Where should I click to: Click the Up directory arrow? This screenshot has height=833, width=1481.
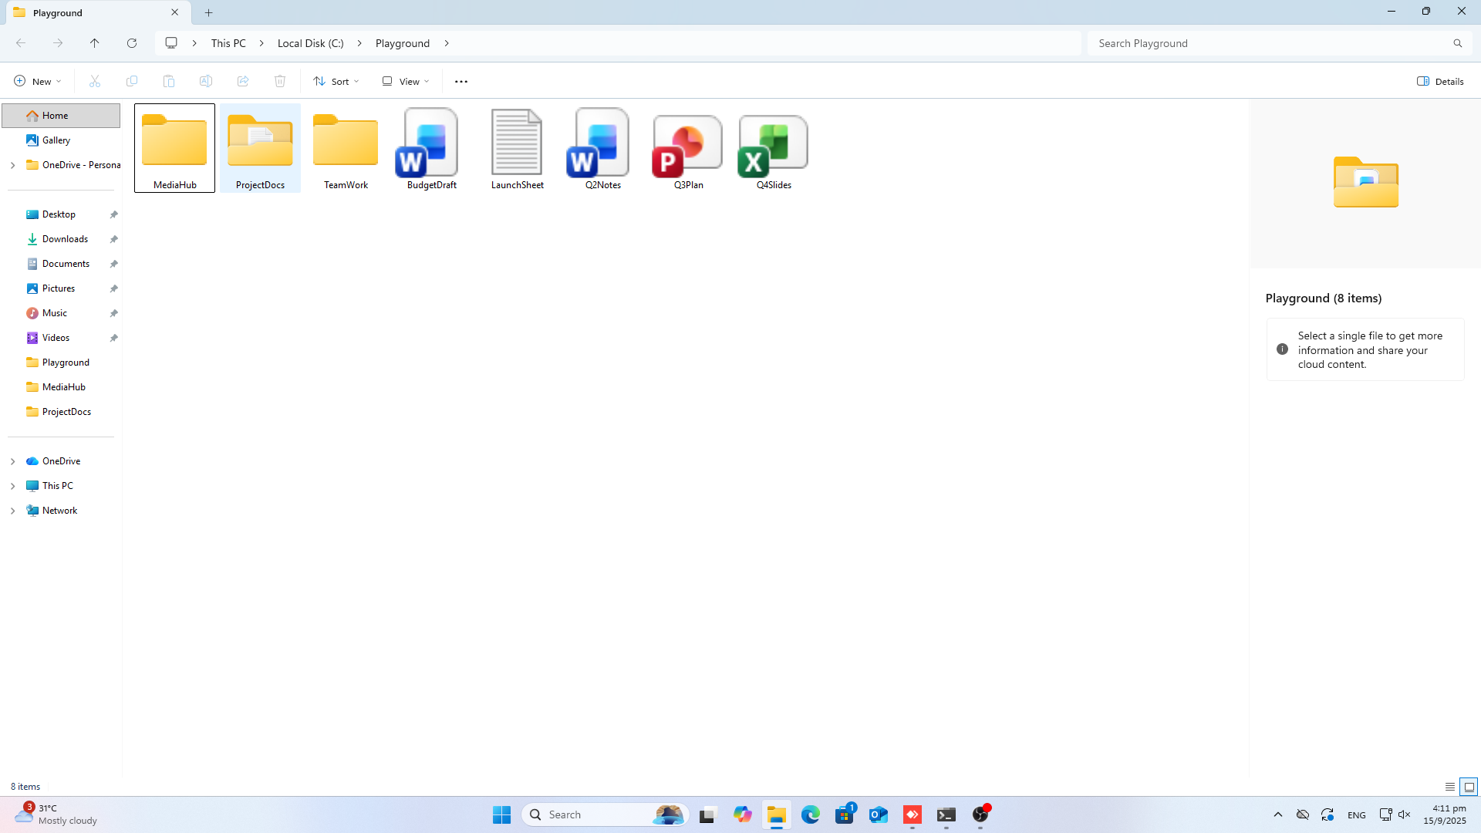94,43
